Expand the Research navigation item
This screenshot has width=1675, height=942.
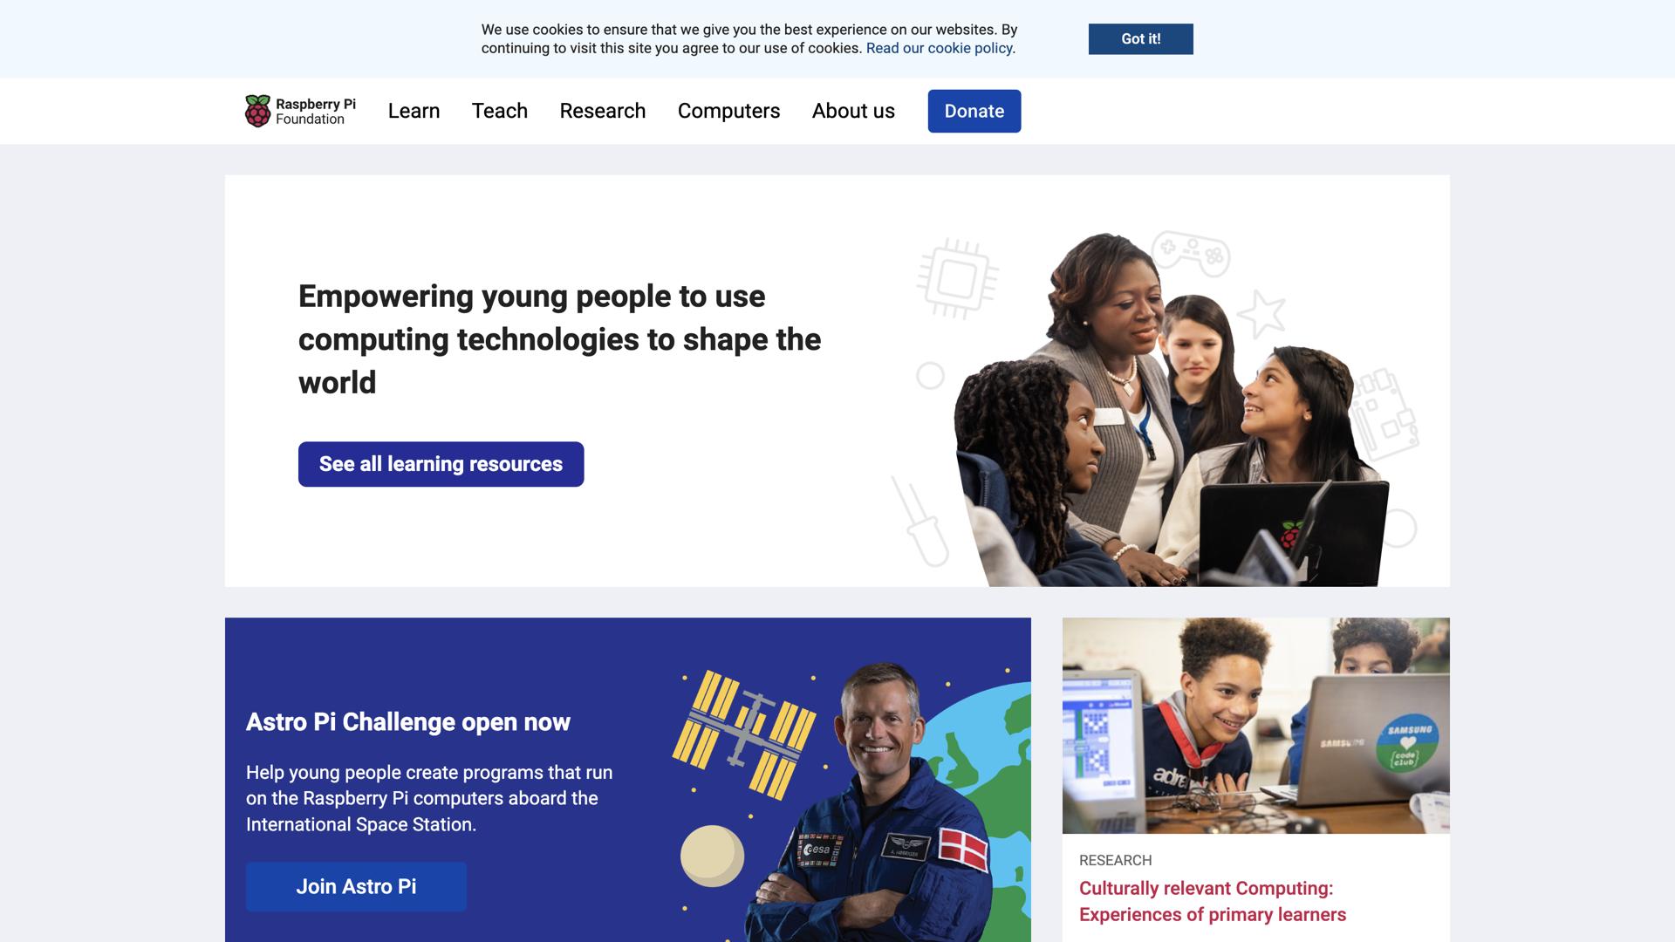pyautogui.click(x=603, y=111)
